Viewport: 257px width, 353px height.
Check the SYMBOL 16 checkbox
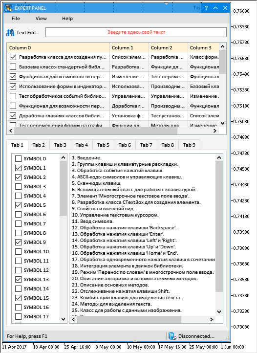[18, 308]
